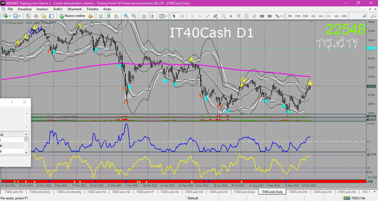Select the trendline drawing tool
The width and height of the screenshot is (378, 201).
pyautogui.click(x=208, y=16)
